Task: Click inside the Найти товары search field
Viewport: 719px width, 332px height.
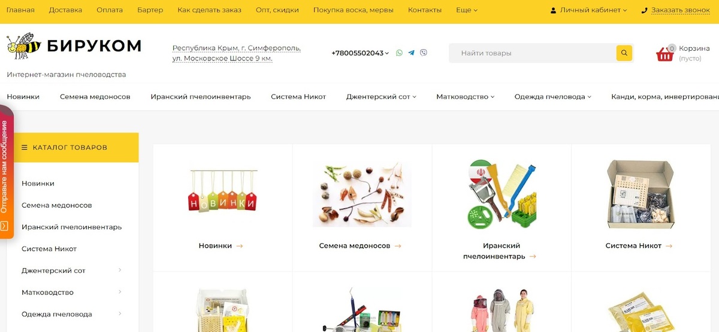Action: pos(533,53)
